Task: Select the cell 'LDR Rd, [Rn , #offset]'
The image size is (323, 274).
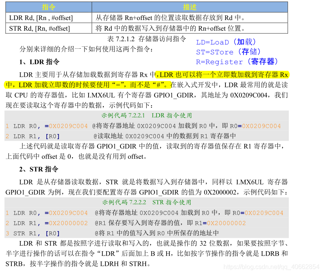Action: (x=49, y=18)
